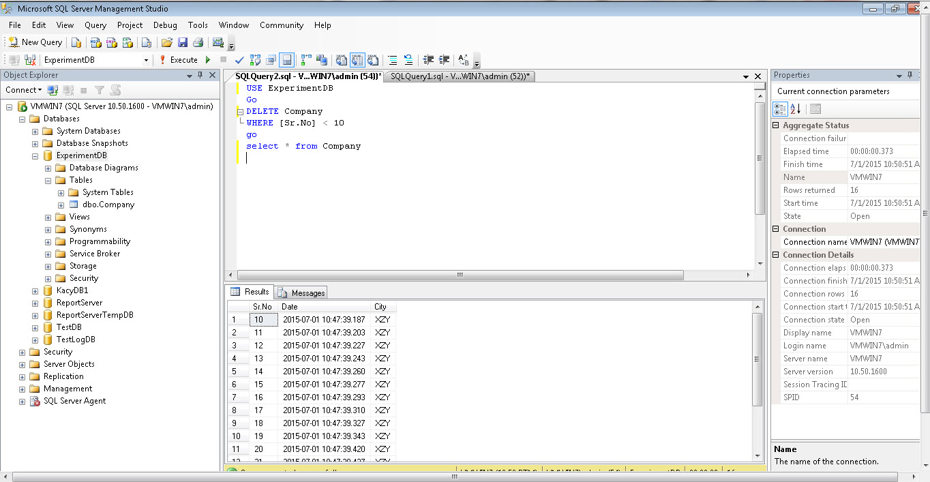930x482 pixels.
Task: Click the Decrease Indent icon
Action: click(x=429, y=60)
